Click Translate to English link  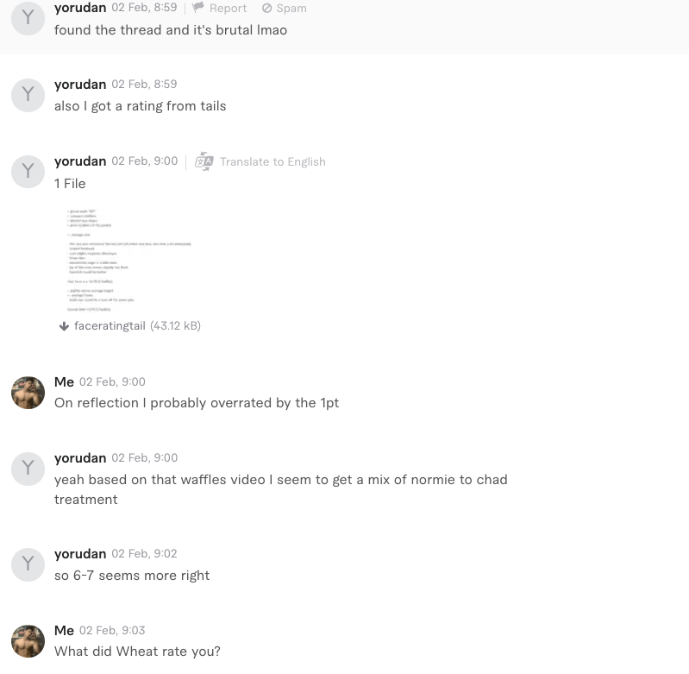(x=272, y=161)
